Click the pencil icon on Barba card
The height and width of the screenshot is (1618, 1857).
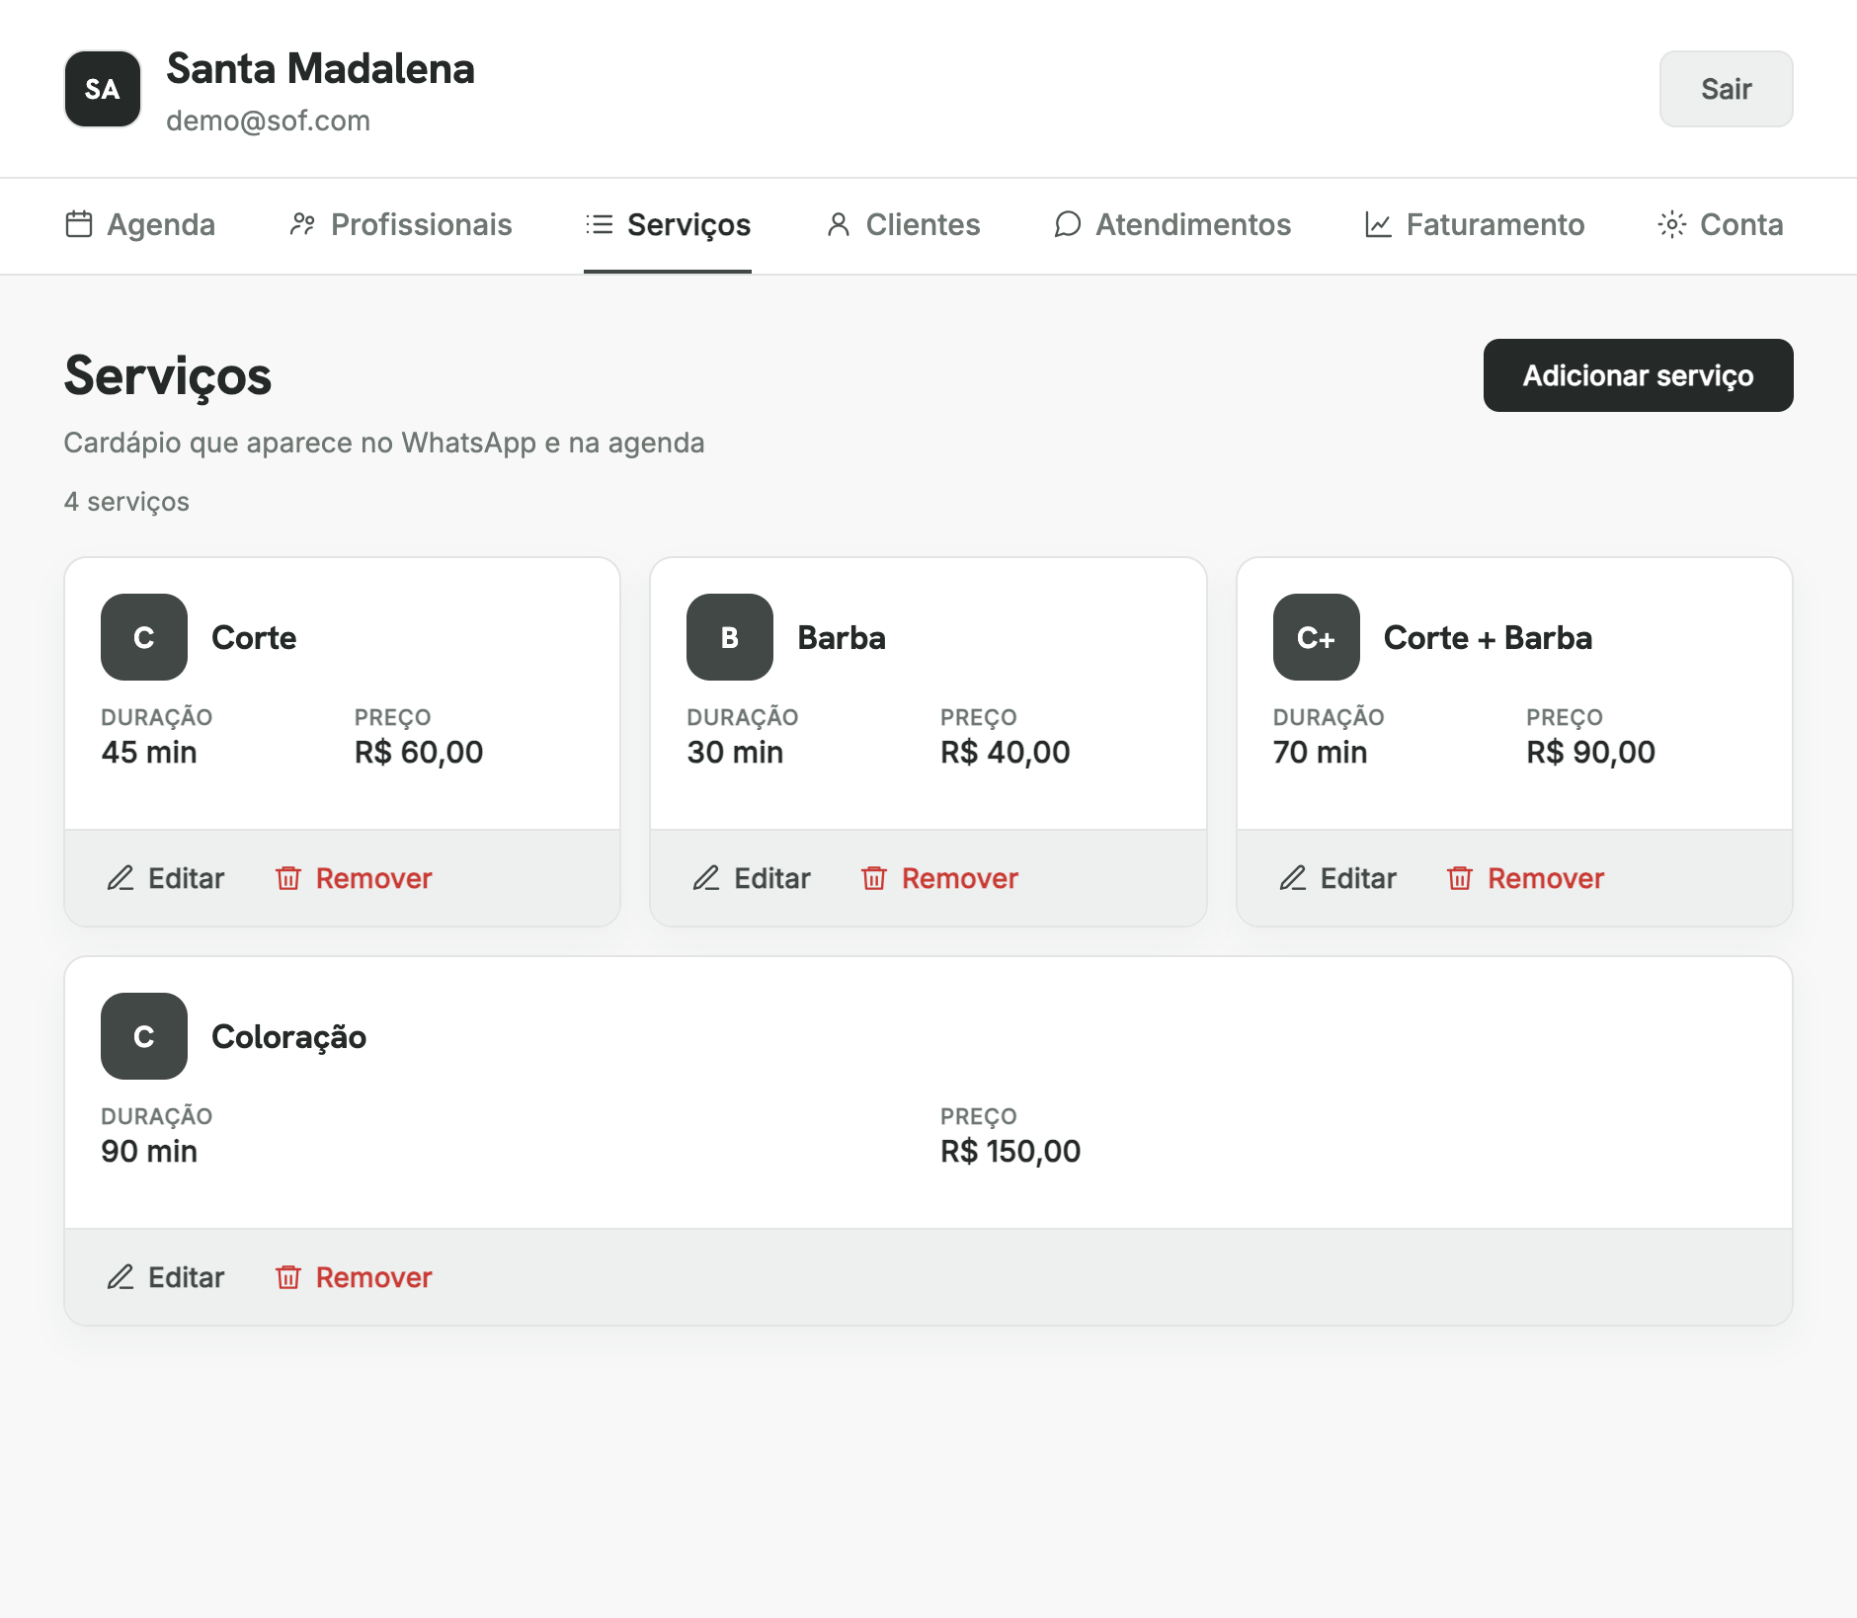[x=706, y=878]
